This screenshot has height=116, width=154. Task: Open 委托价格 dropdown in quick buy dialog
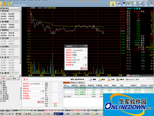84,58
